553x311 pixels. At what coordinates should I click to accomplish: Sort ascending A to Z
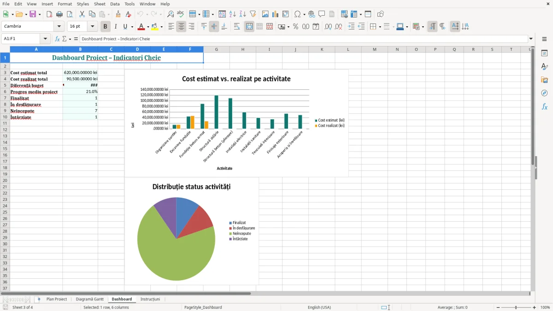(233, 14)
